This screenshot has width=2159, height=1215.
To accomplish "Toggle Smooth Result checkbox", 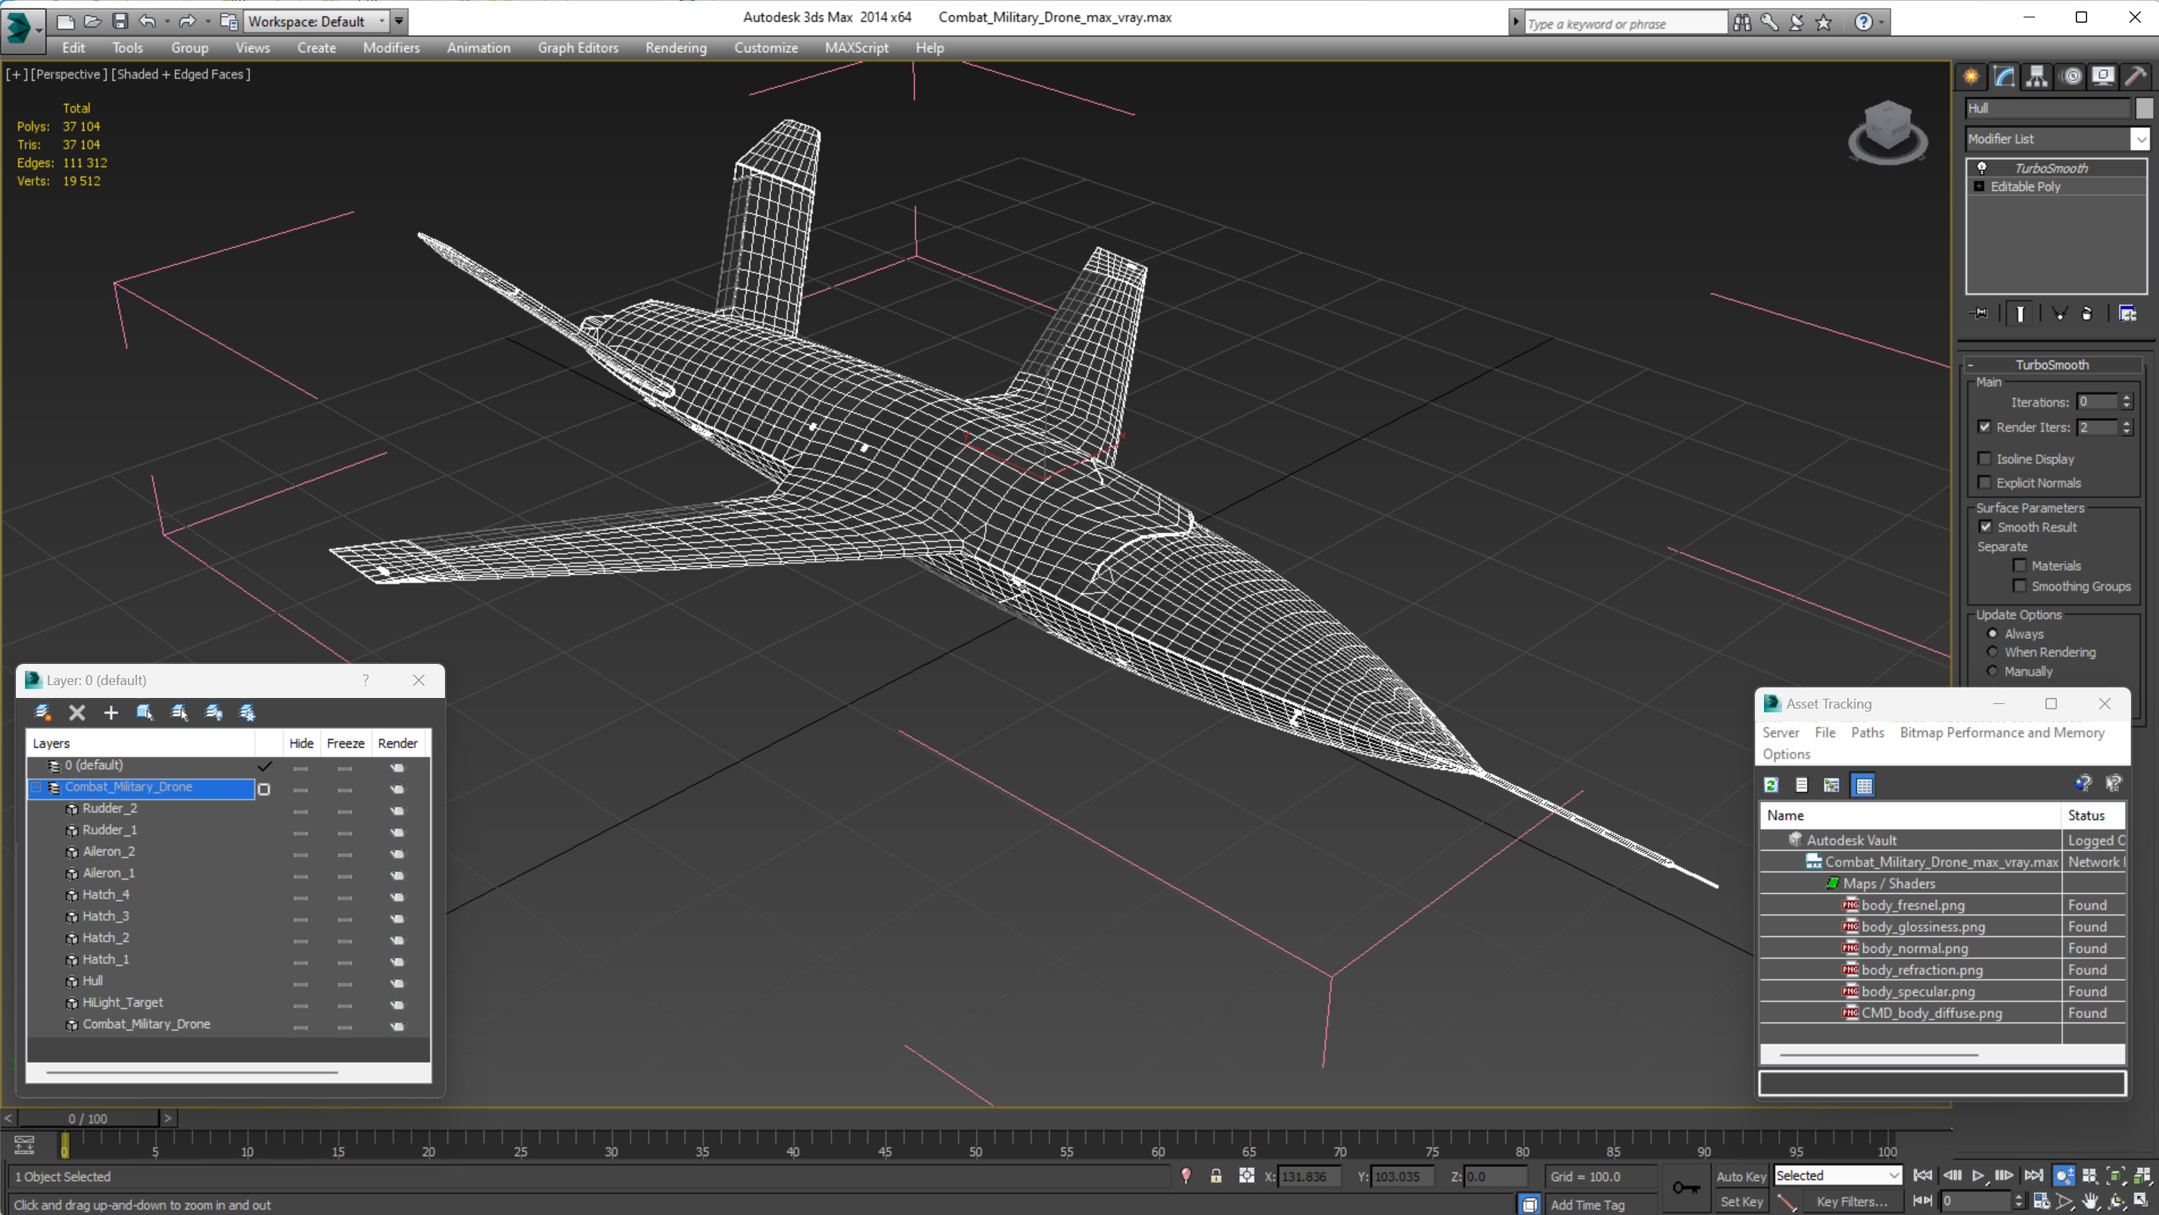I will tap(1986, 527).
